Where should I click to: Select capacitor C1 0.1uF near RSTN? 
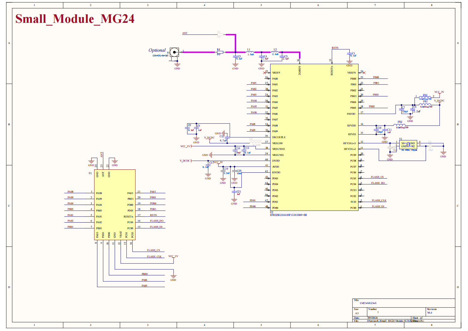pyautogui.click(x=349, y=54)
